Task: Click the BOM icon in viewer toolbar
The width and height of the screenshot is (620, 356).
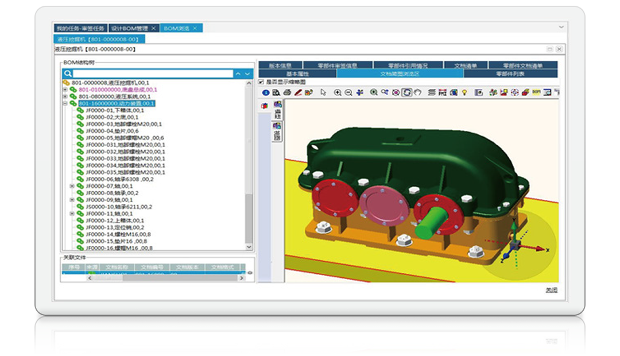Action: point(536,92)
